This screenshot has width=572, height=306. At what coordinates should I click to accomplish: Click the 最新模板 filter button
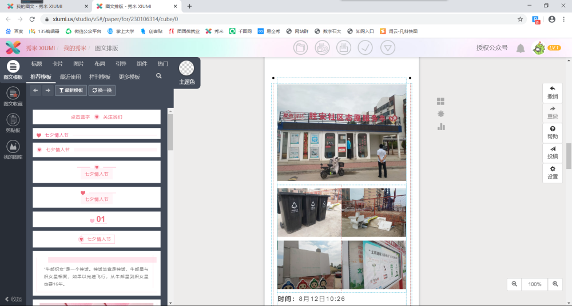pyautogui.click(x=71, y=90)
